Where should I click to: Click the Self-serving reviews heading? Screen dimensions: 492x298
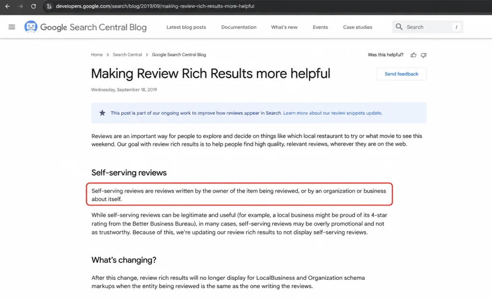pos(129,173)
